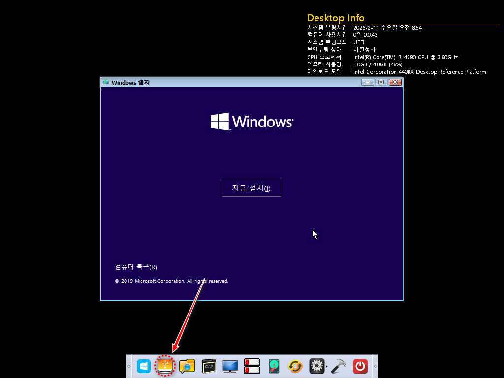Maximize the Windows 설치 window

pyautogui.click(x=381, y=82)
